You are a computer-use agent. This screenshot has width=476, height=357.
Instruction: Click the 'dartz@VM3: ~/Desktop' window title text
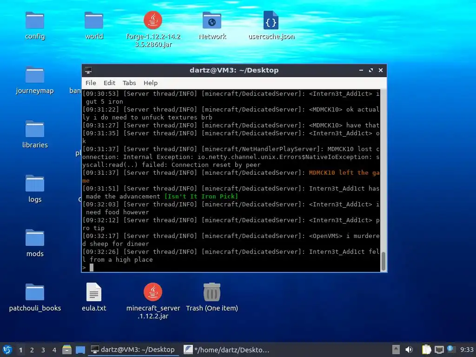234,70
